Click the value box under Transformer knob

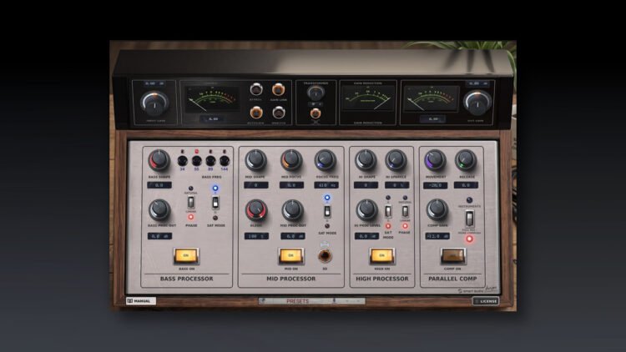point(316,104)
